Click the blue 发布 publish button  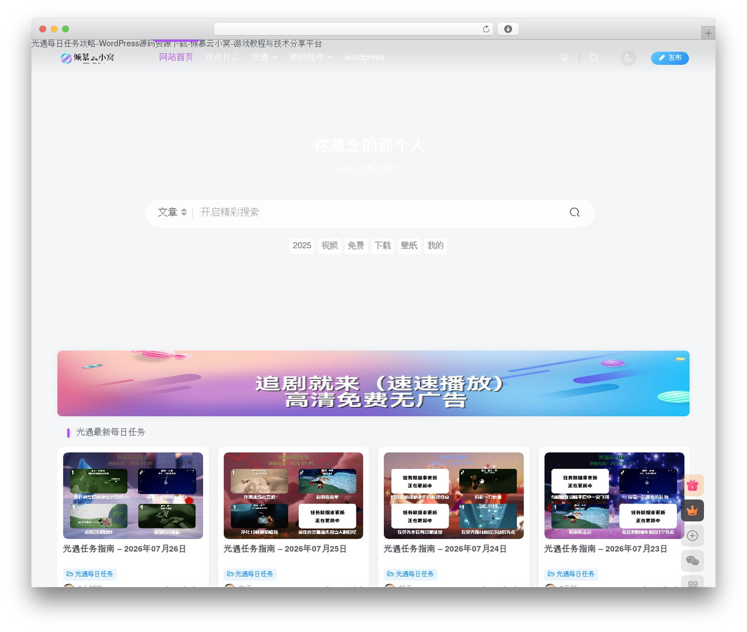coord(670,58)
